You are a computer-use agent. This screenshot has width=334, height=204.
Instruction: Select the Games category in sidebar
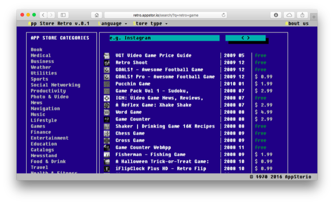[37, 126]
